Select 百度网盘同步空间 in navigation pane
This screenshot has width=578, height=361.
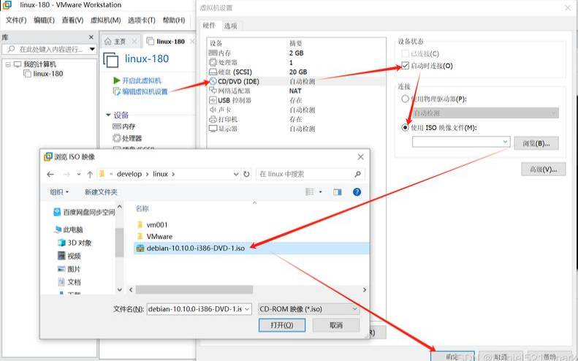(x=85, y=212)
